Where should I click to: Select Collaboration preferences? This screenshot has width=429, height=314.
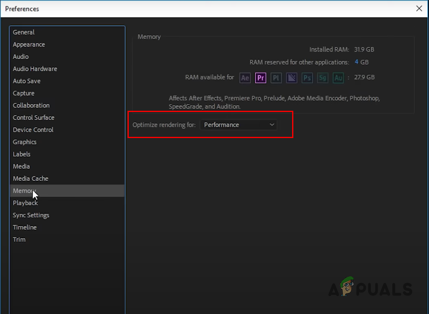tap(31, 105)
